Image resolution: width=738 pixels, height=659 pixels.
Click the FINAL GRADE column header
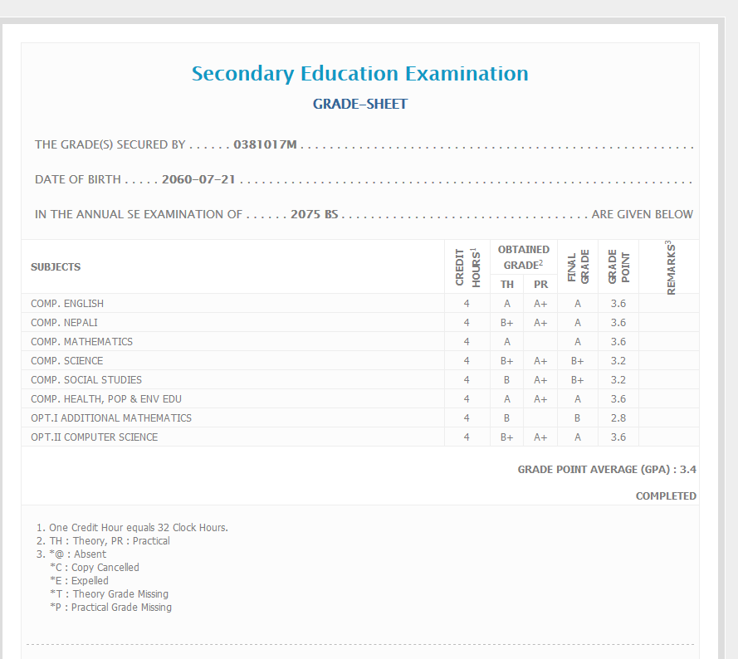[x=578, y=267]
